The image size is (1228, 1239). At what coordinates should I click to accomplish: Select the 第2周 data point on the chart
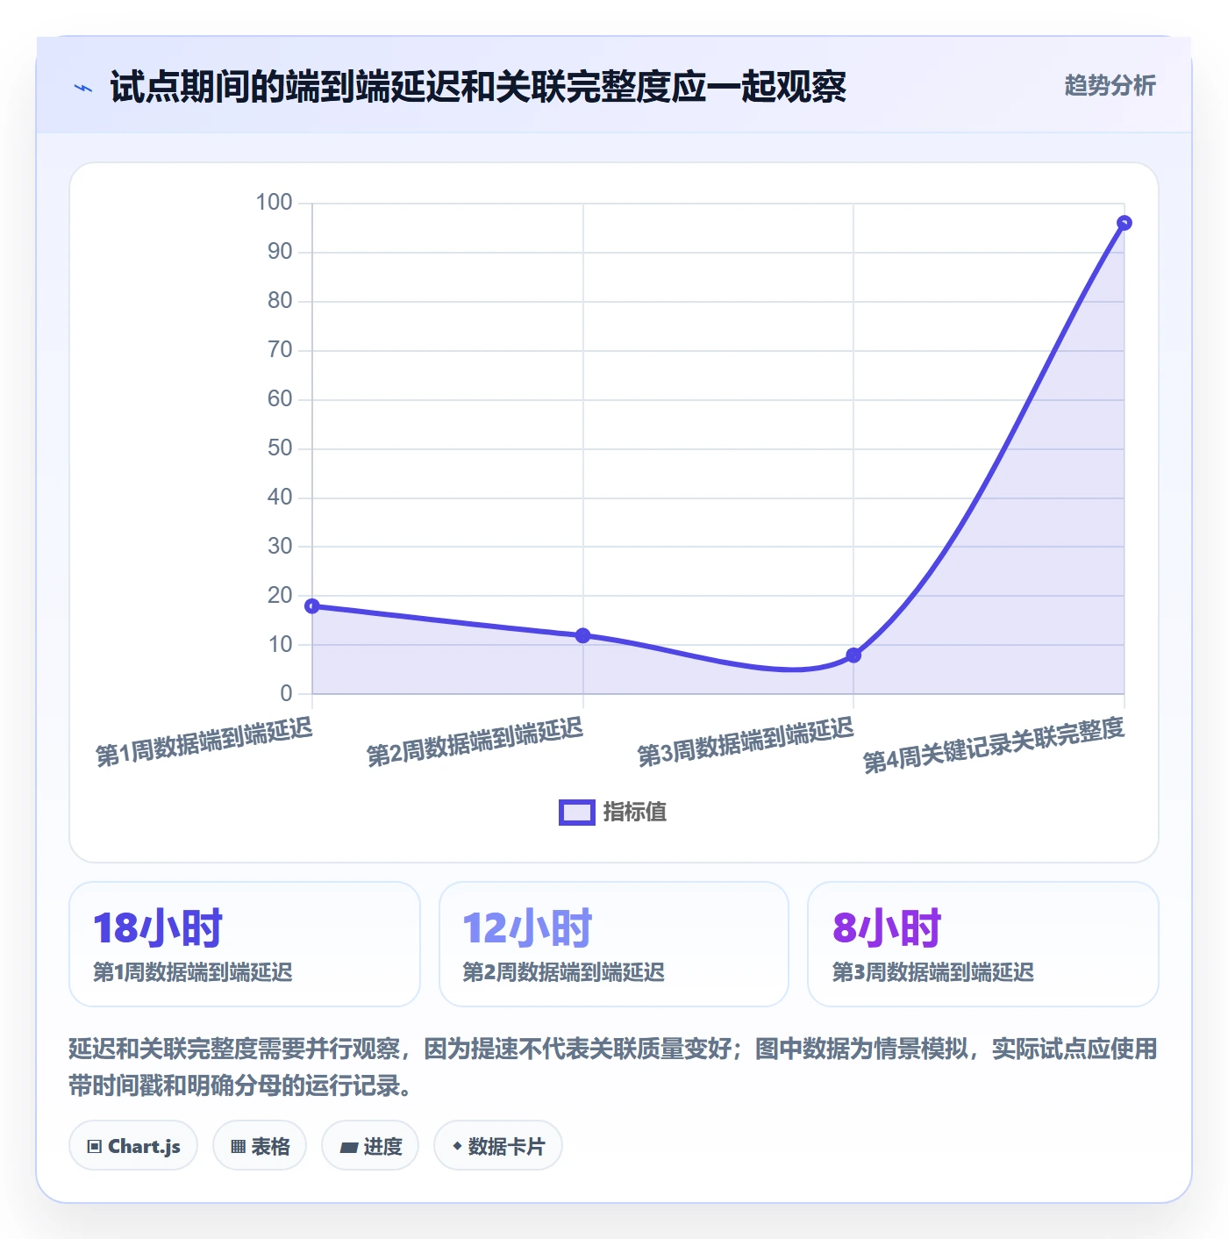click(x=583, y=635)
